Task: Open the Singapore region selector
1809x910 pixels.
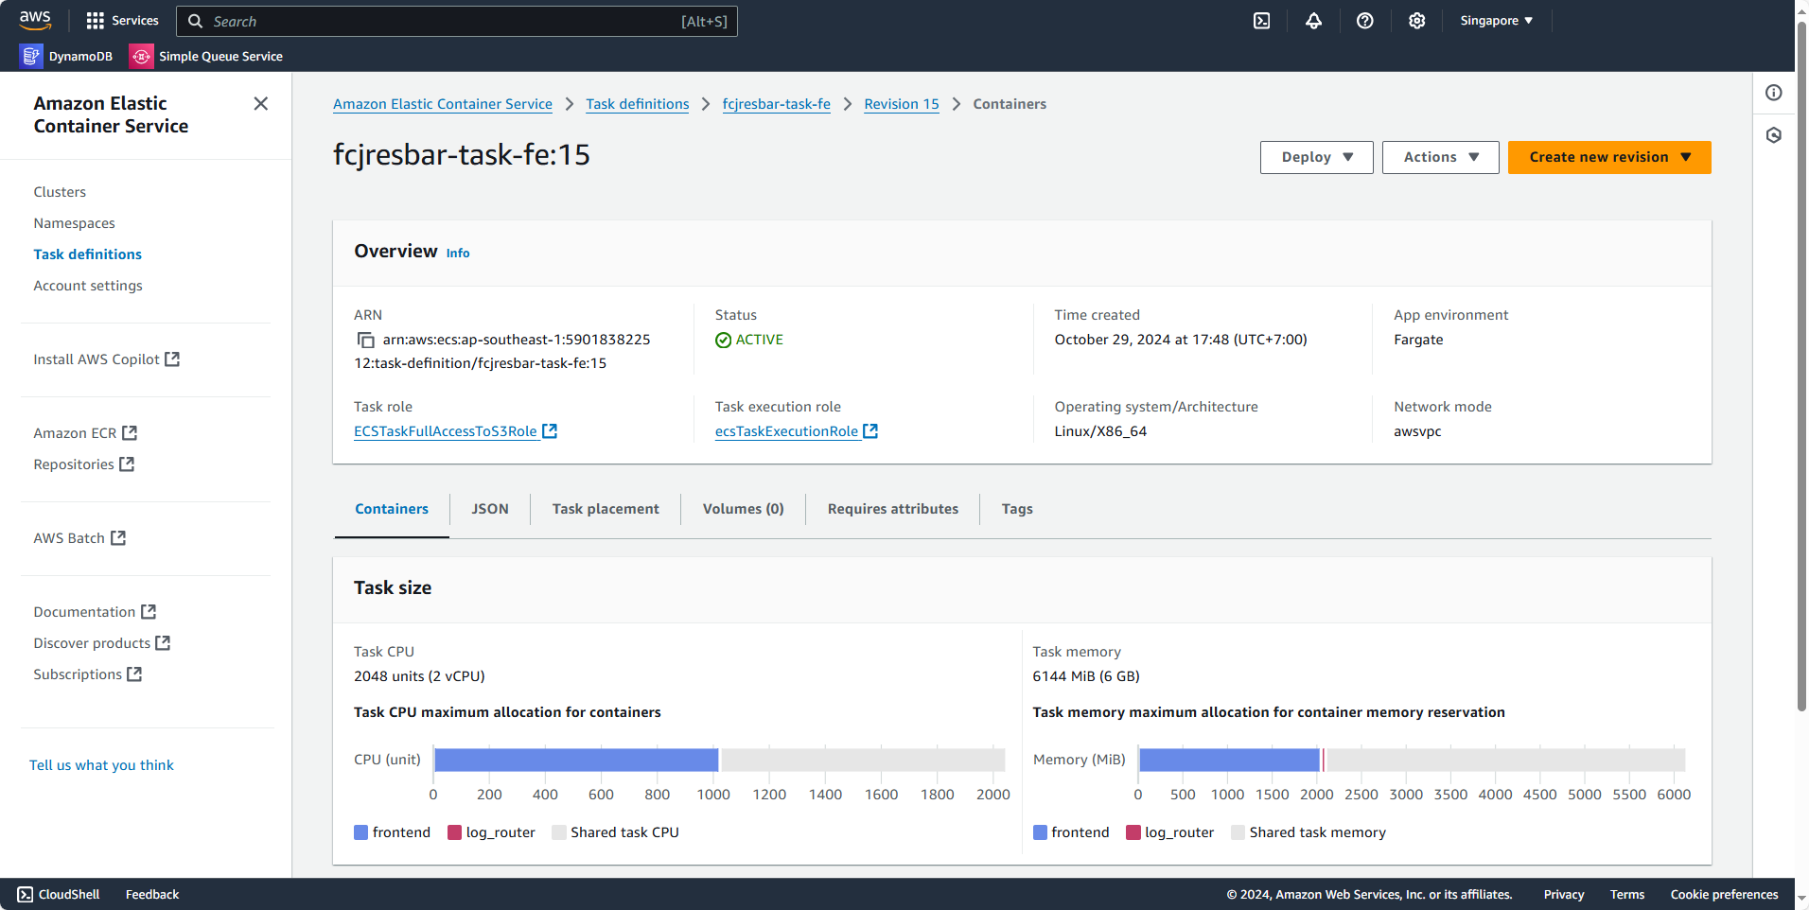Action: (1496, 21)
